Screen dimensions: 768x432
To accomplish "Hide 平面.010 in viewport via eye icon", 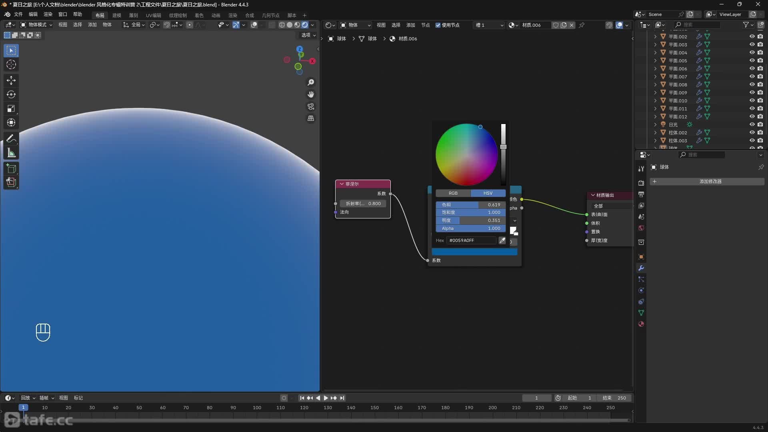I will [752, 100].
